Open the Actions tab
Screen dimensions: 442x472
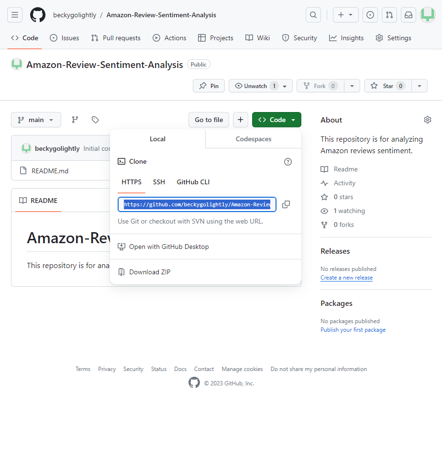pos(169,38)
